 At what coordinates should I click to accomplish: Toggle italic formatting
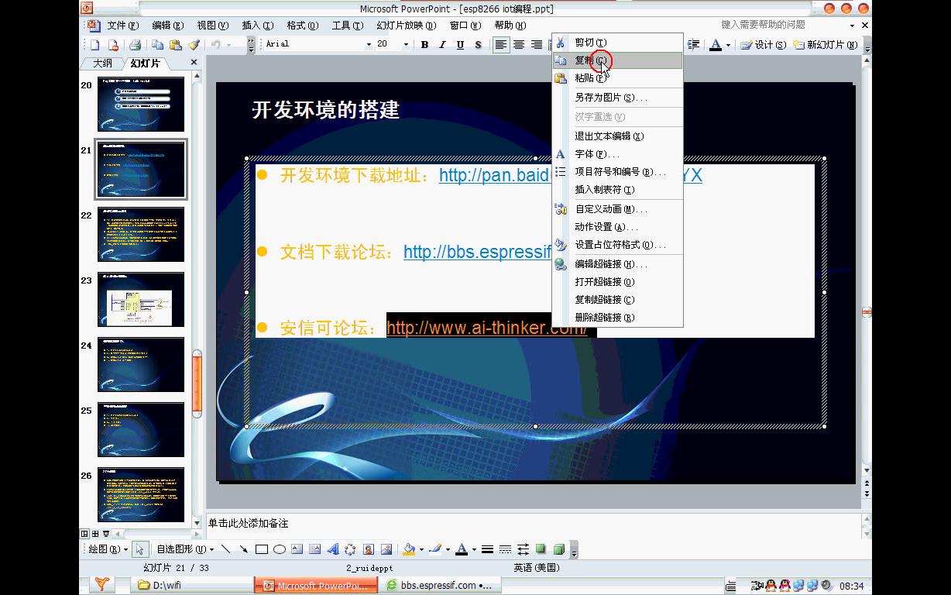442,44
